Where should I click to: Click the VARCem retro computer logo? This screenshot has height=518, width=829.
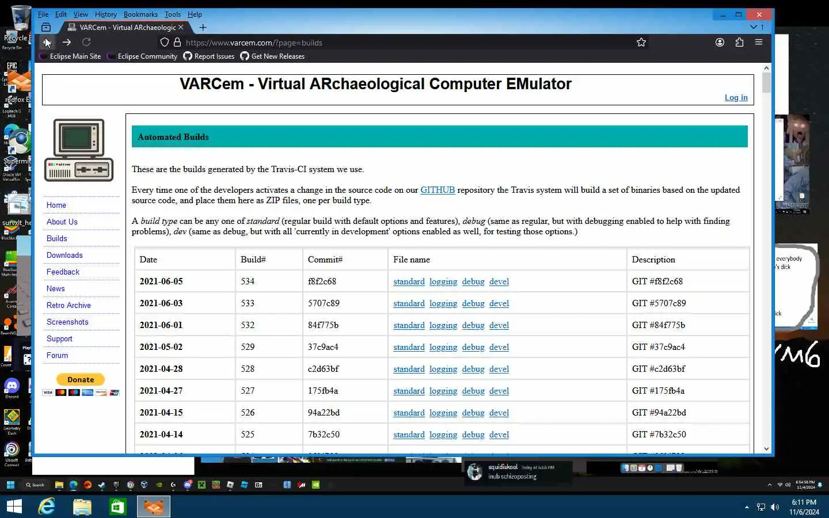click(79, 150)
